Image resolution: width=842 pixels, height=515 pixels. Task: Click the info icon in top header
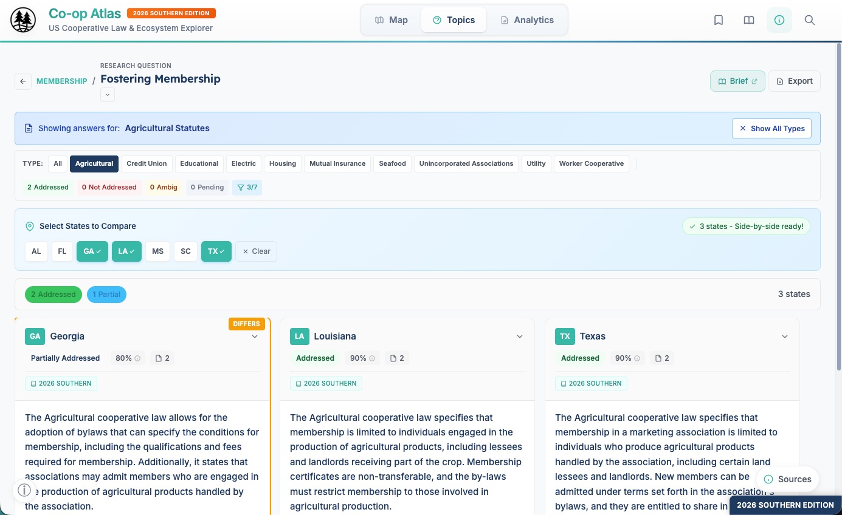tap(779, 20)
